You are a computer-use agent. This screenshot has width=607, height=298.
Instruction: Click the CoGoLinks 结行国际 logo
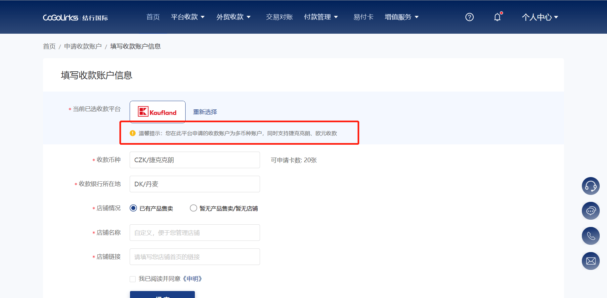(x=75, y=17)
